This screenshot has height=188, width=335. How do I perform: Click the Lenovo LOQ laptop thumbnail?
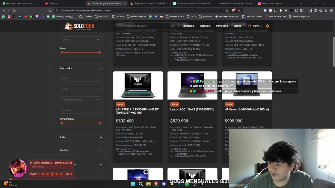[x=192, y=85]
